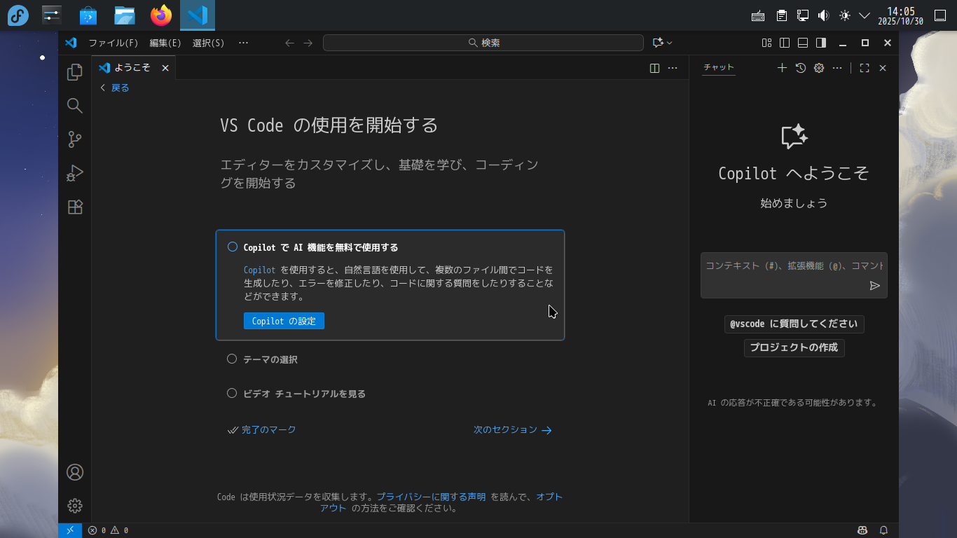Open Customize Layout in title bar

(x=767, y=43)
